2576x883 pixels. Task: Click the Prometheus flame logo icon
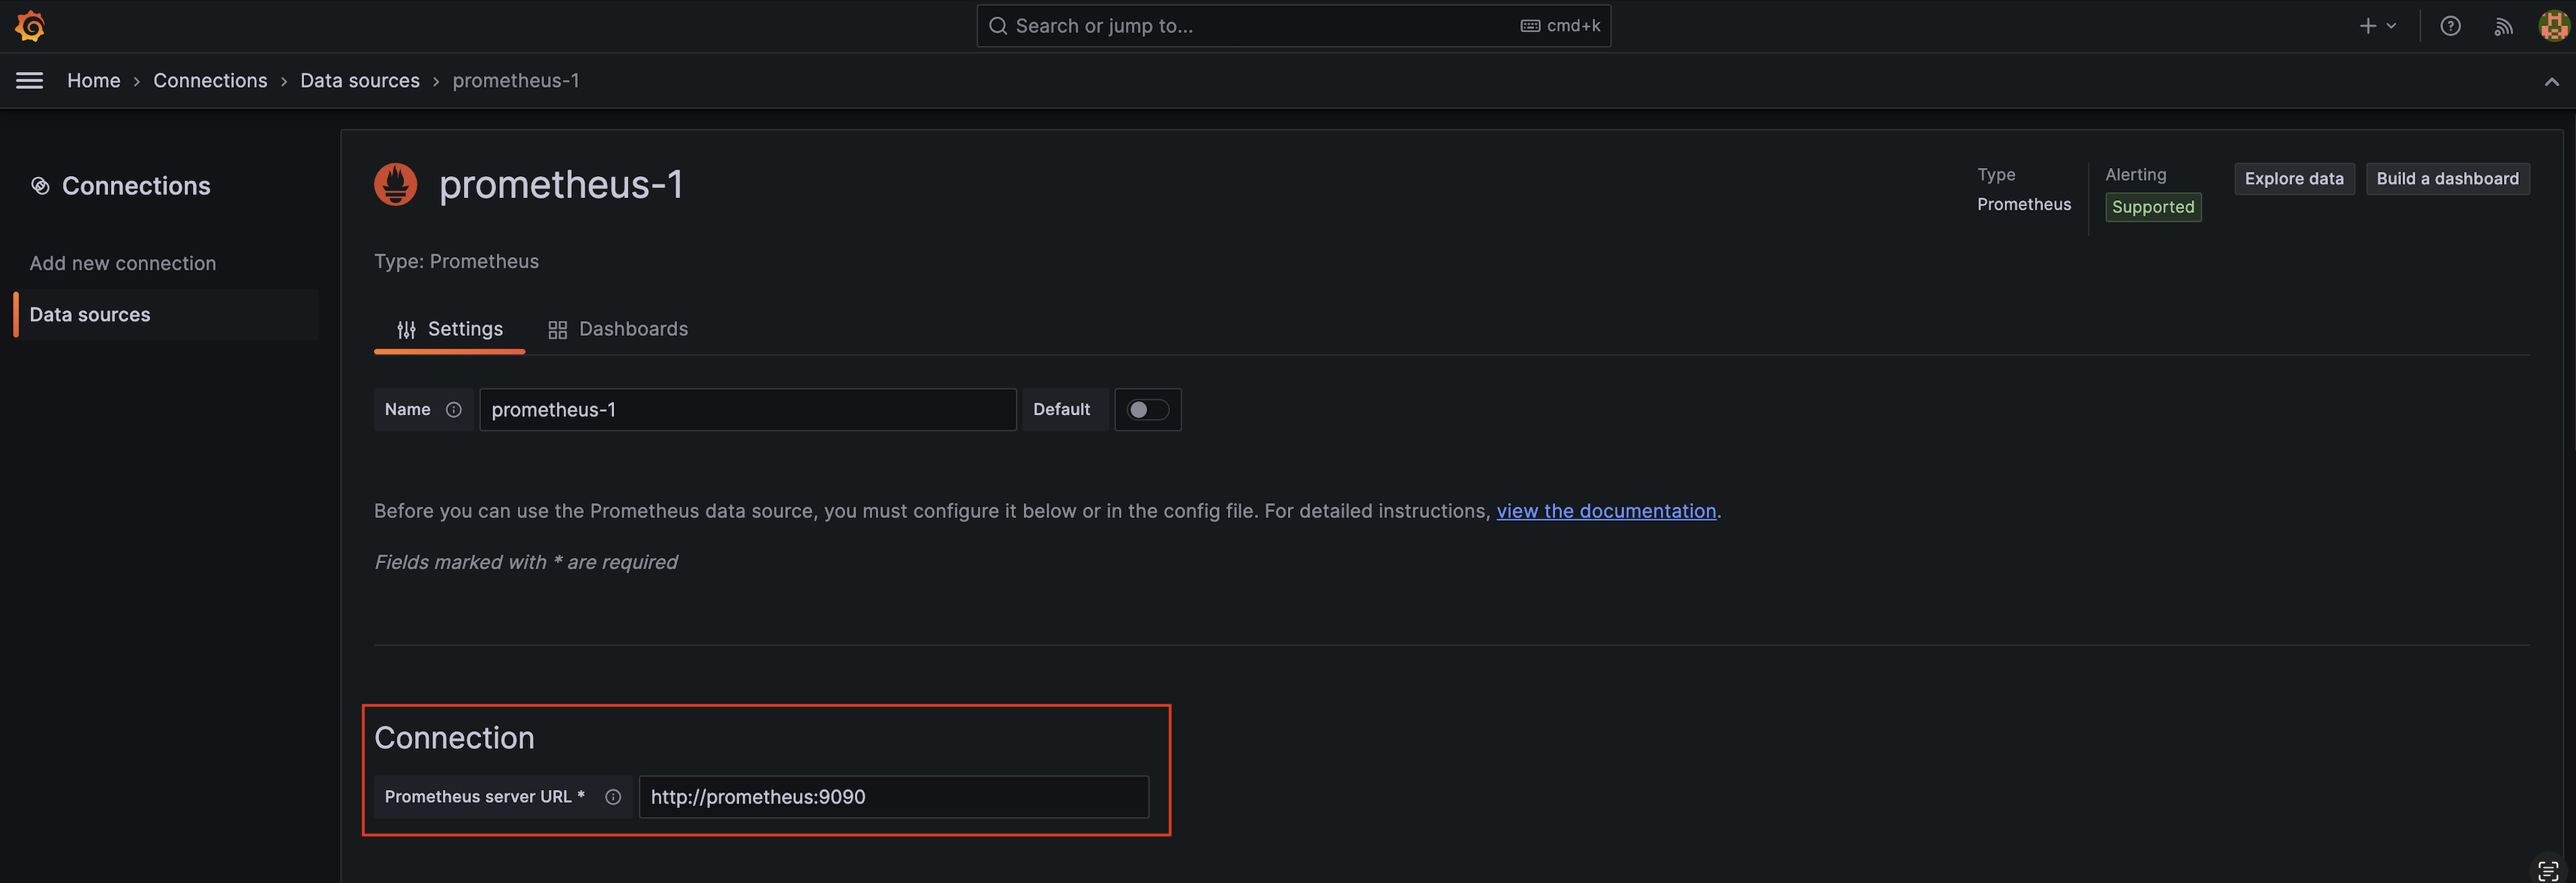click(x=396, y=185)
